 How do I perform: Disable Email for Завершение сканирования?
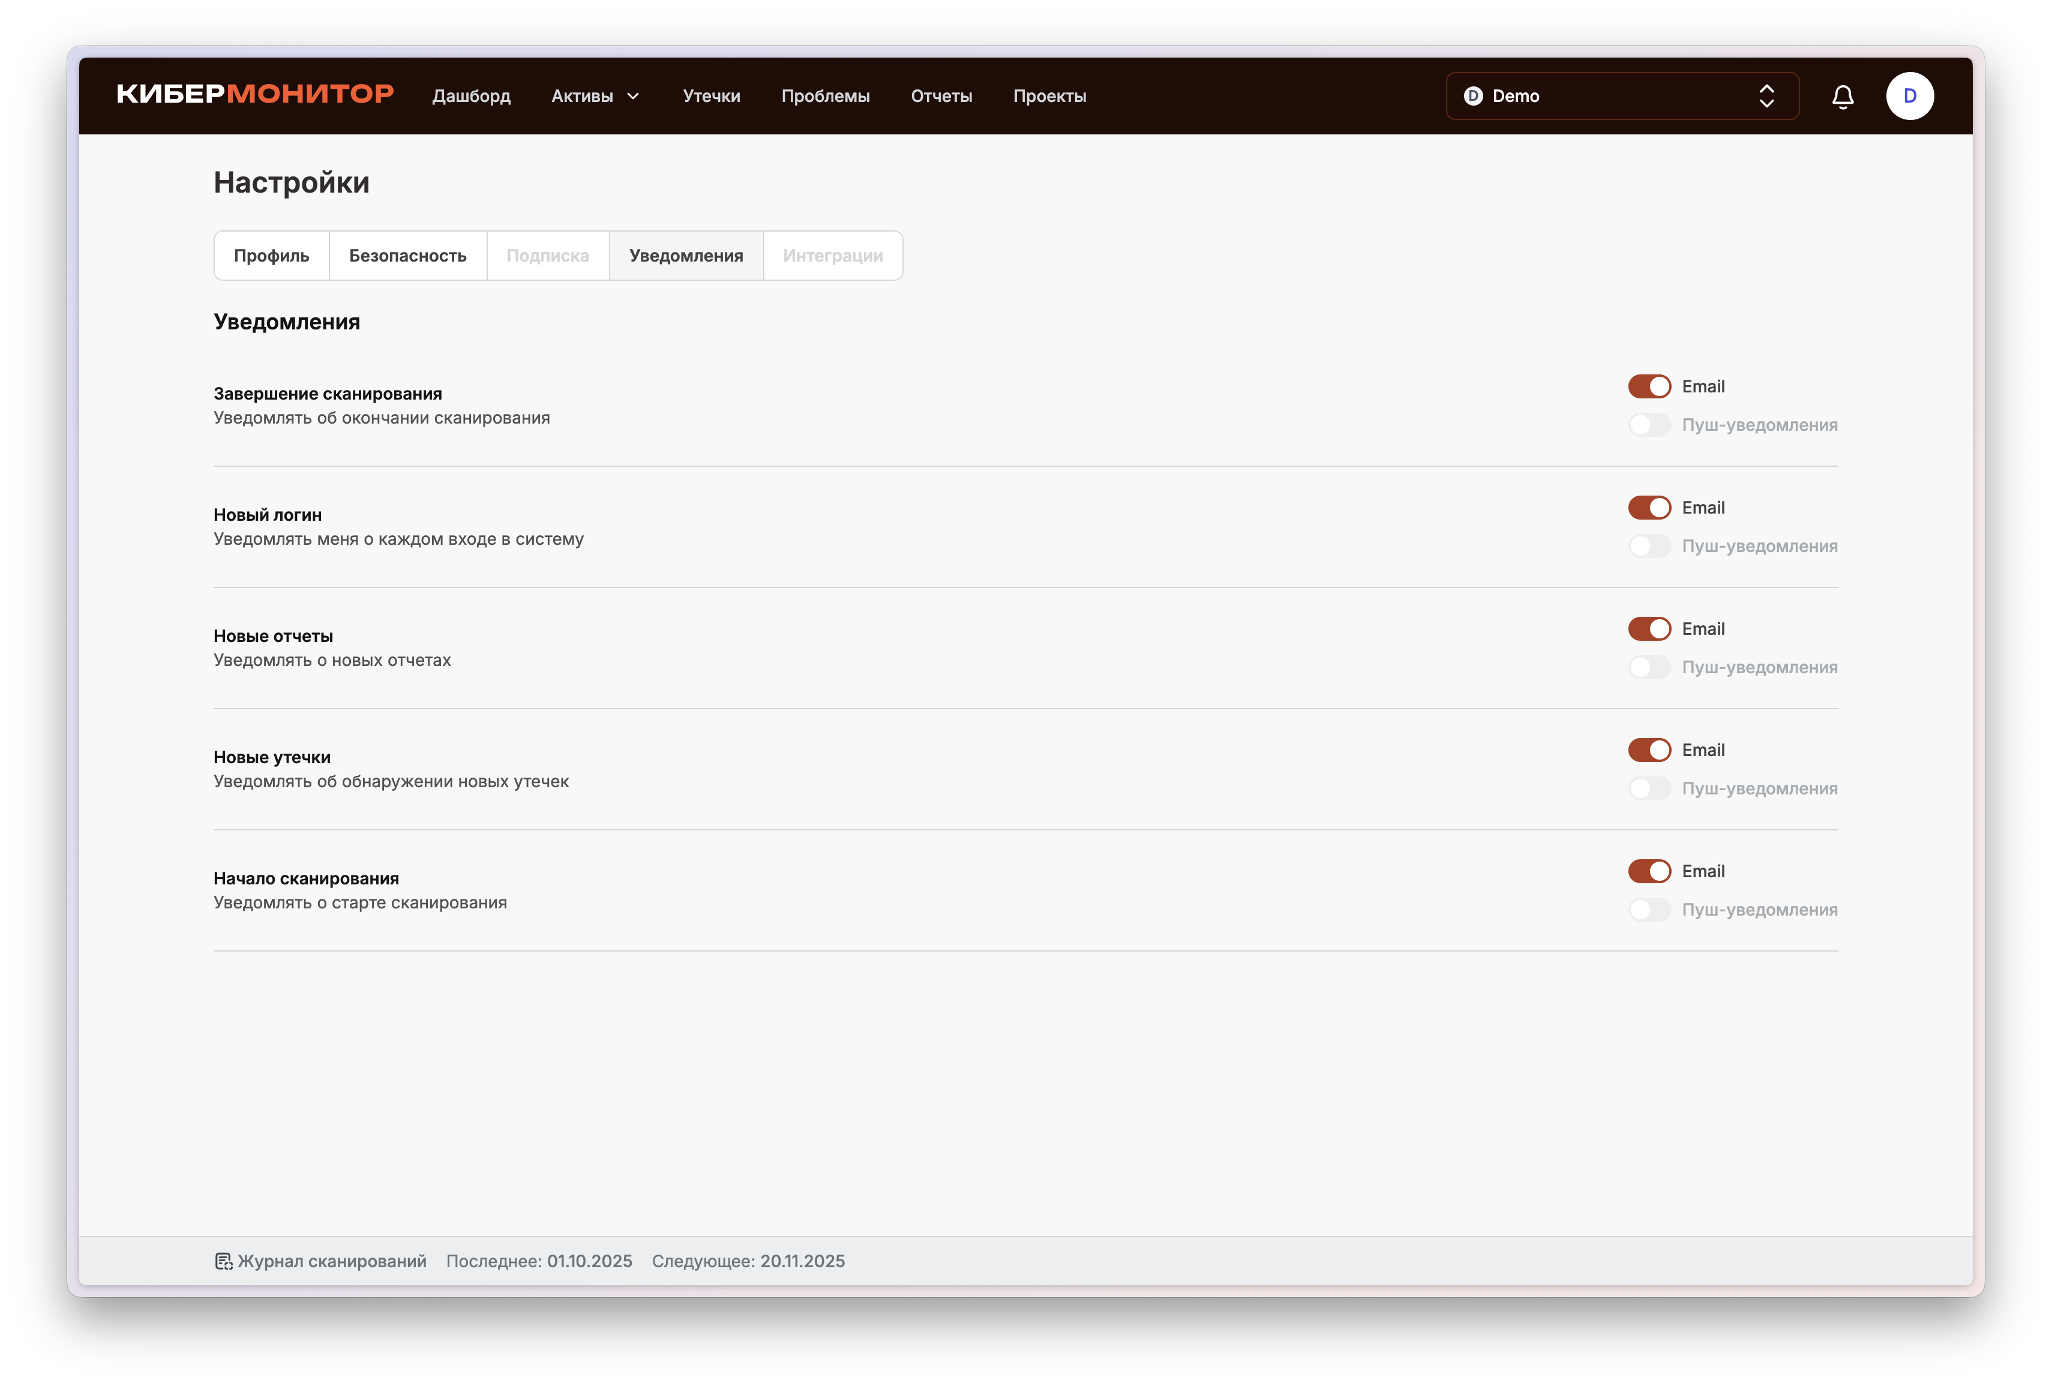(1648, 386)
